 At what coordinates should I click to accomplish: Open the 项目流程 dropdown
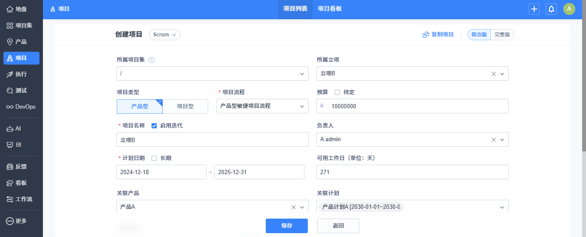(262, 106)
